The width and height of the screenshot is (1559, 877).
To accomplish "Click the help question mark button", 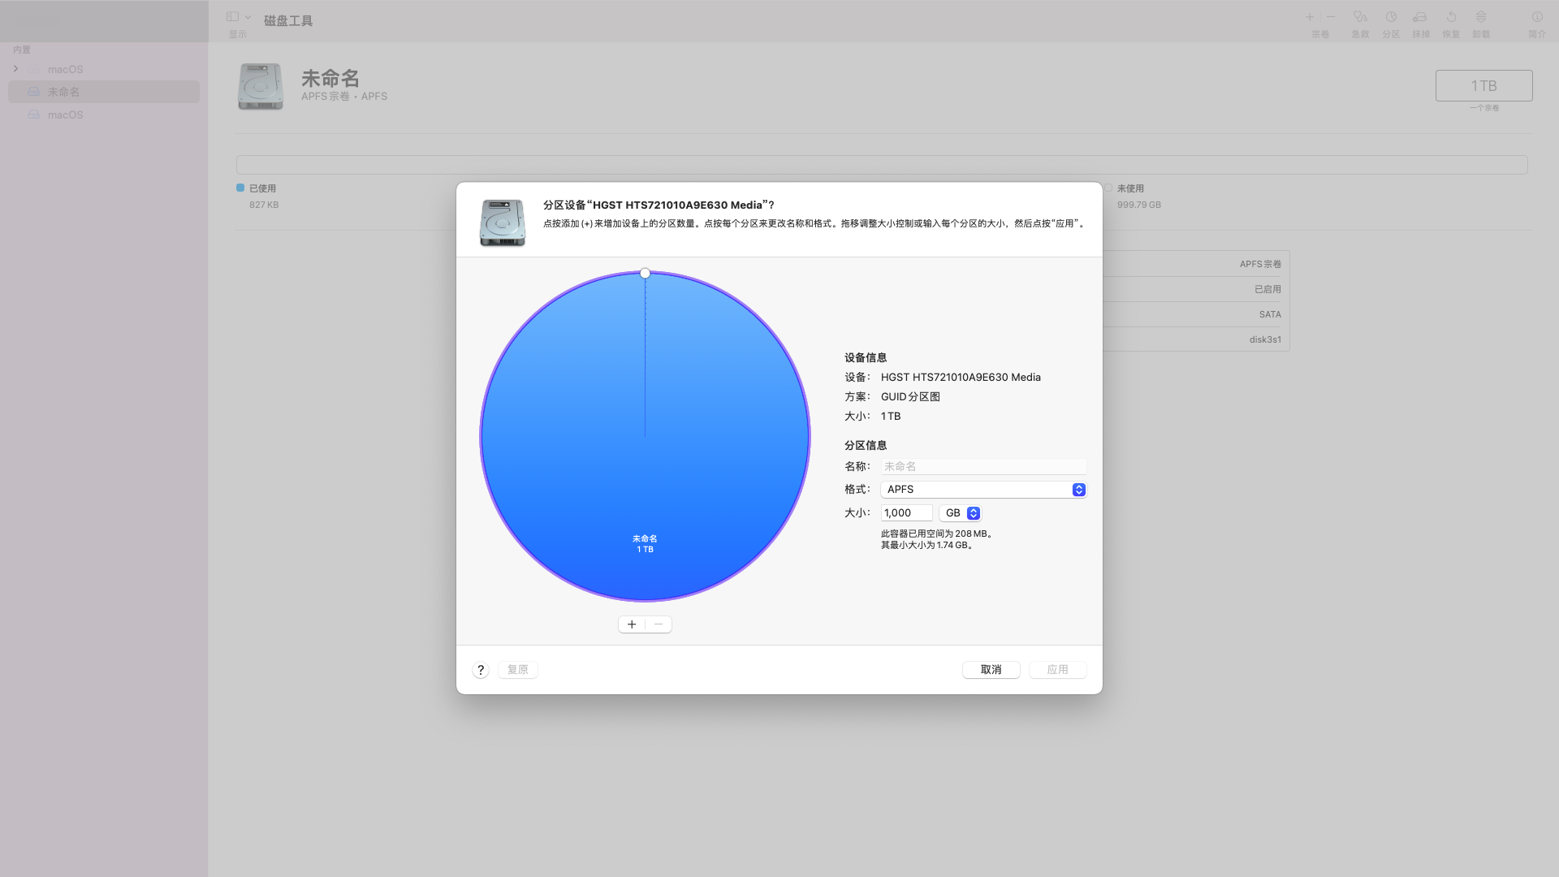I will tap(481, 670).
